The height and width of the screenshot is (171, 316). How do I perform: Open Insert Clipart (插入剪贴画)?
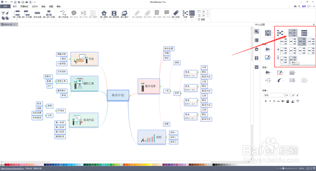pyautogui.click(x=114, y=15)
